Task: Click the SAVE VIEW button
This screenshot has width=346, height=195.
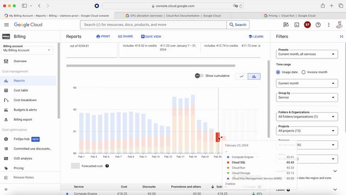Action: tap(151, 36)
